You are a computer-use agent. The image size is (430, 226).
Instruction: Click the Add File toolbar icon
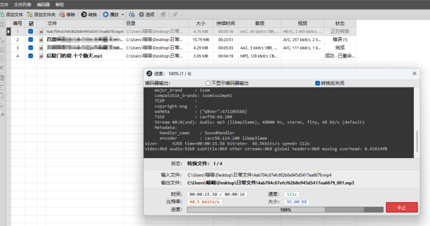click(x=2, y=14)
